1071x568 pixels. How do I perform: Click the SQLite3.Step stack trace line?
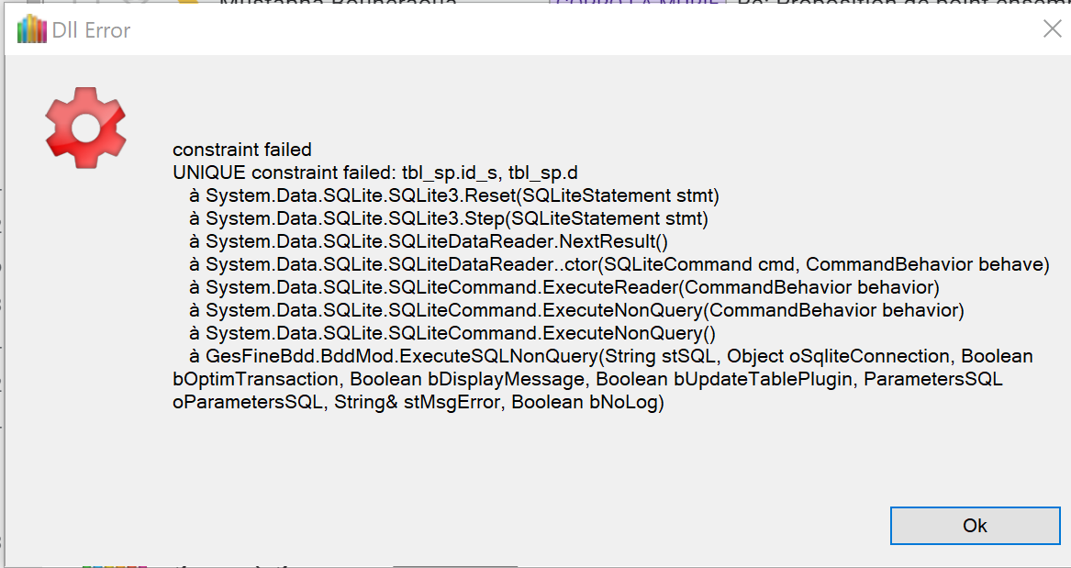point(448,218)
